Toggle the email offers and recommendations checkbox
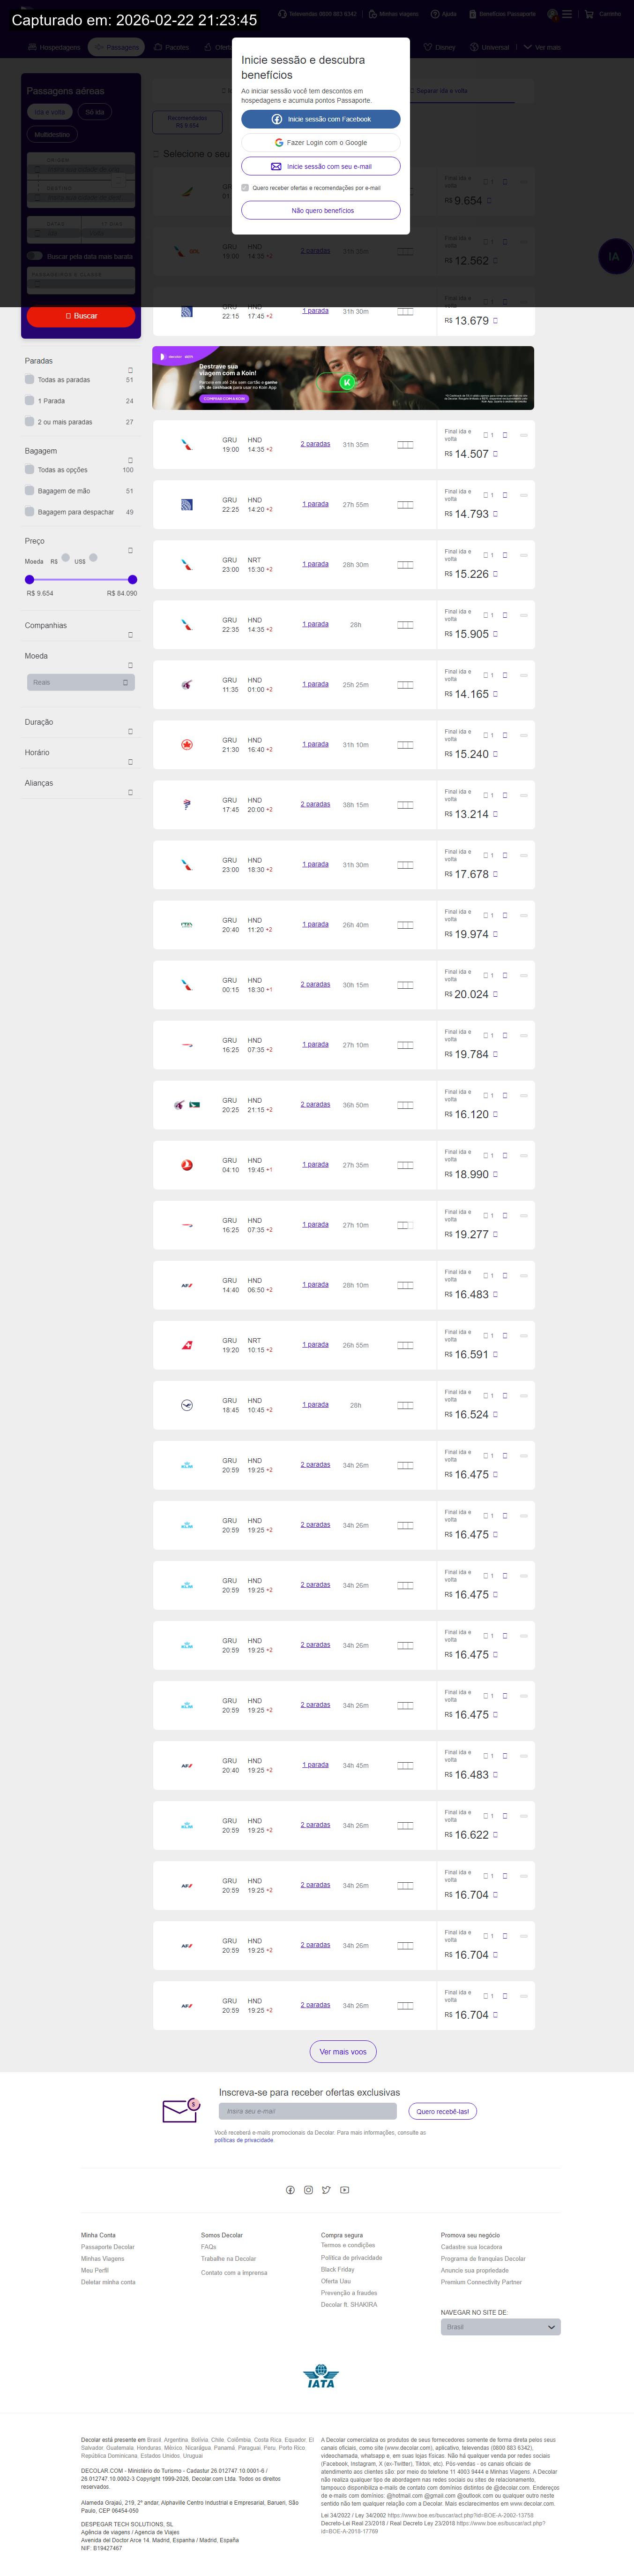 246,188
